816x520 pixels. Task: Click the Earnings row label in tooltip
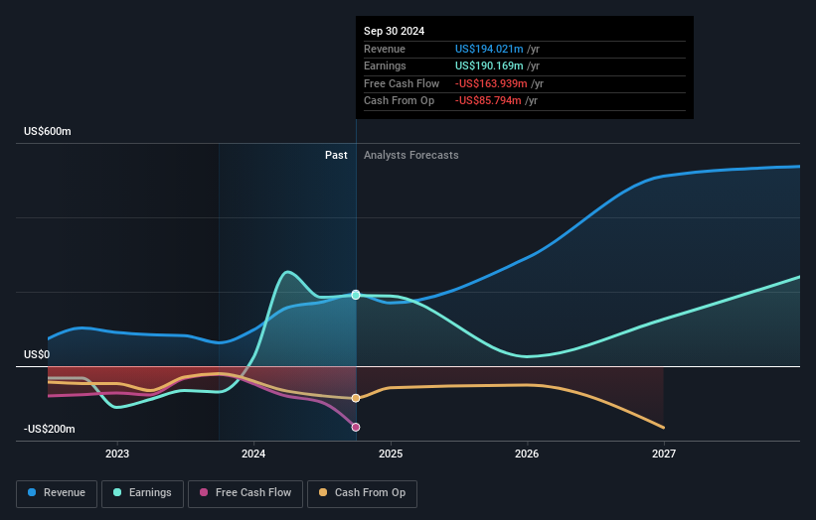click(x=385, y=65)
